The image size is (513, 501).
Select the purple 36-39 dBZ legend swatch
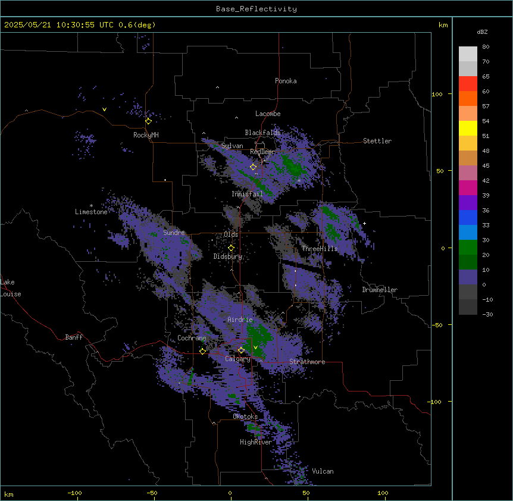click(468, 203)
